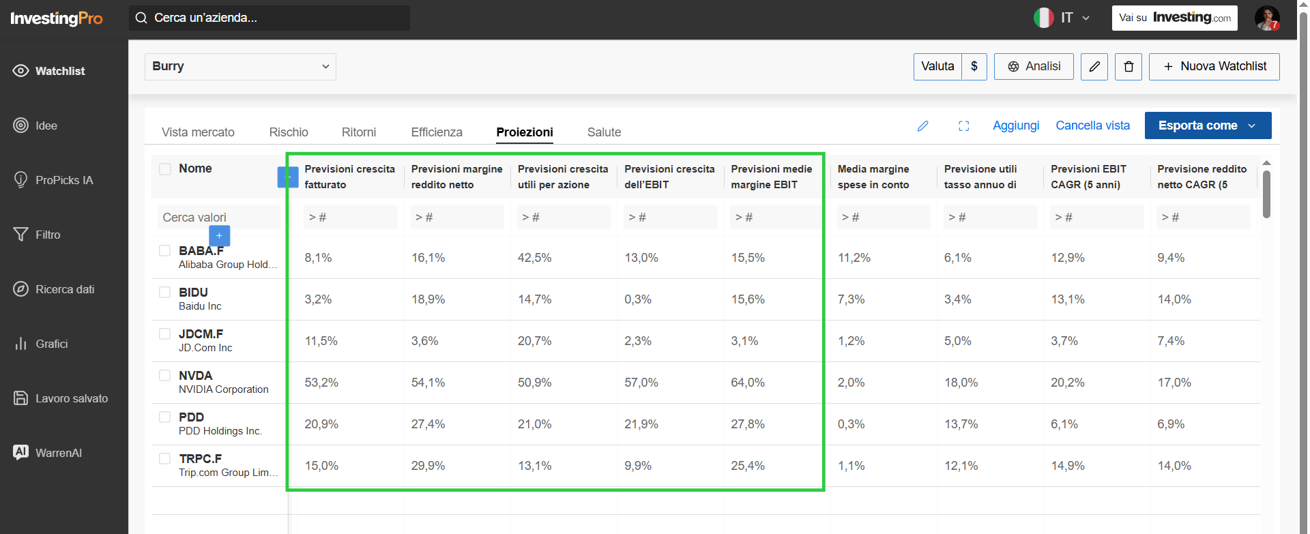
Task: Open the IT language selector
Action: click(x=1063, y=18)
